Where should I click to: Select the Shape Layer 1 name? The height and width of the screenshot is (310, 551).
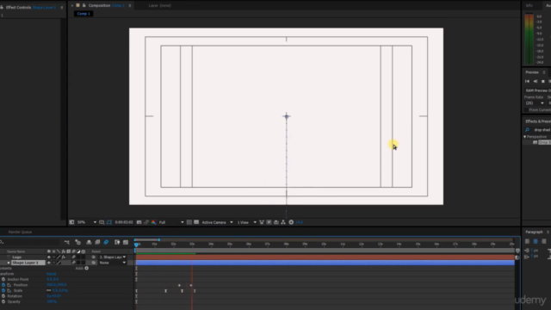click(x=25, y=263)
